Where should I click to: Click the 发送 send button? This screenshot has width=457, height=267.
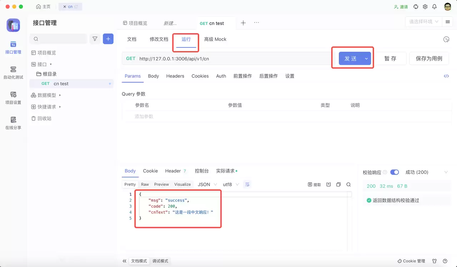pos(351,59)
